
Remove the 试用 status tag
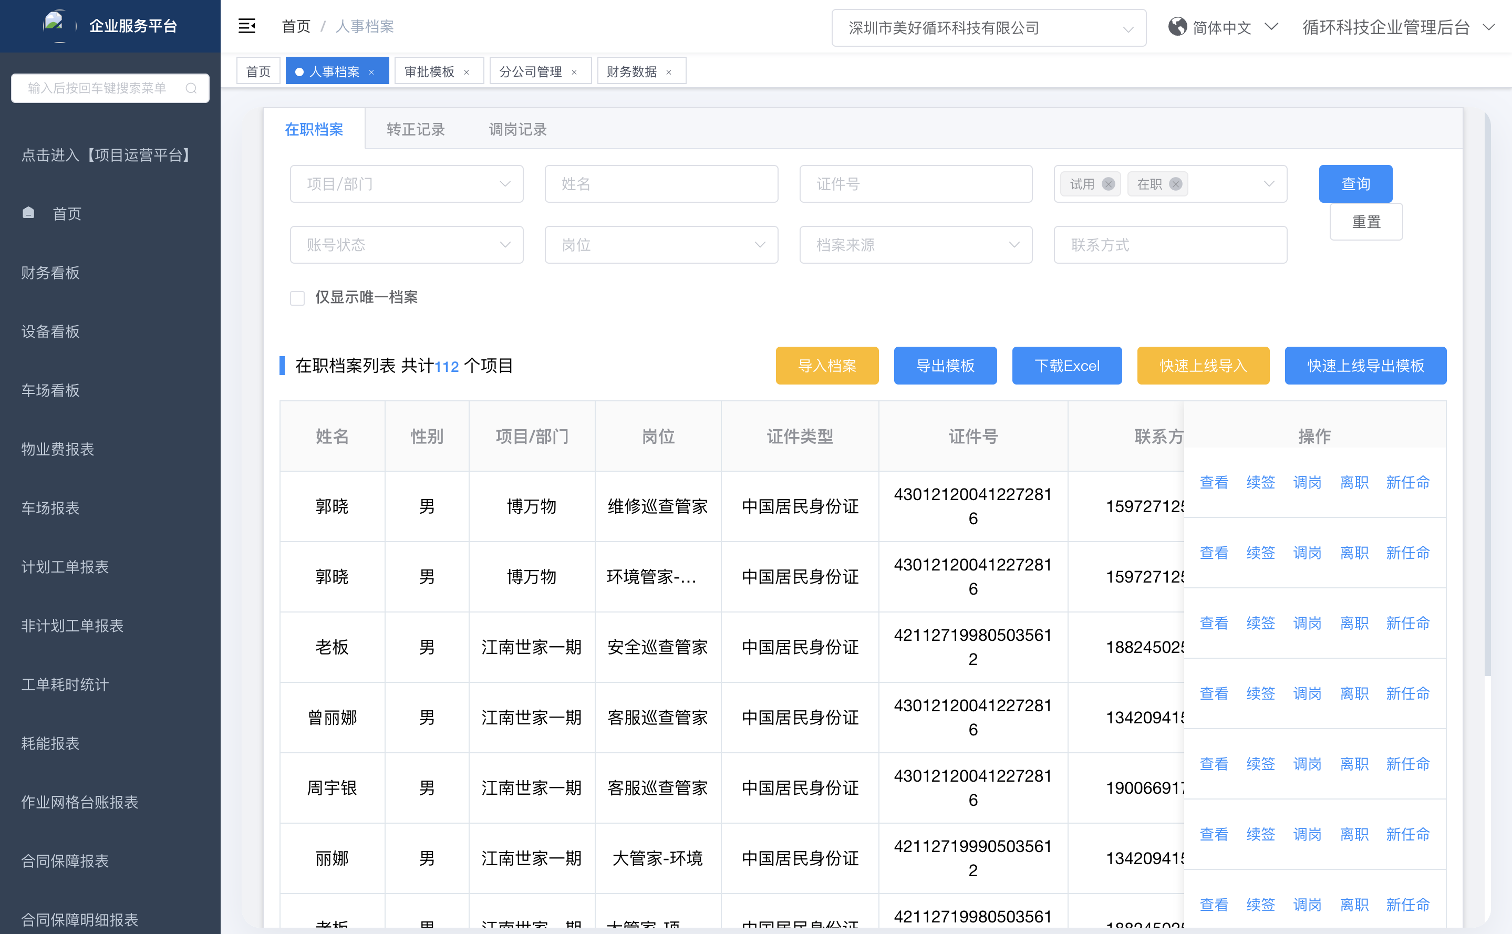(x=1108, y=184)
